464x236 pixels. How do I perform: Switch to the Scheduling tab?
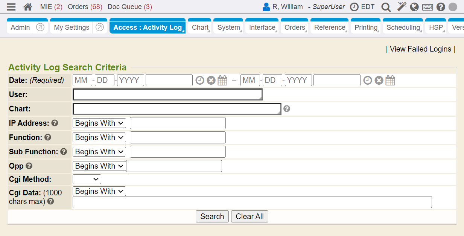(x=403, y=27)
